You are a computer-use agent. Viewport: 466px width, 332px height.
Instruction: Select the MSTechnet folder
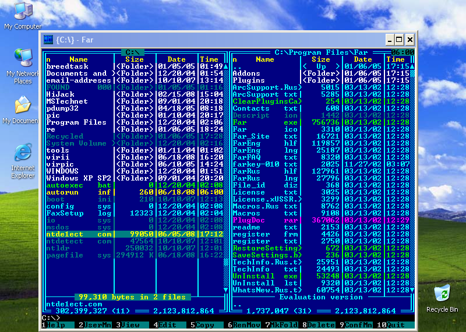click(x=135, y=101)
